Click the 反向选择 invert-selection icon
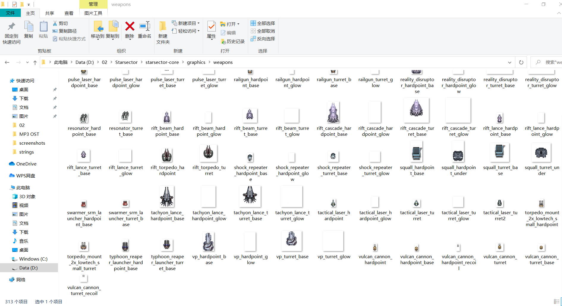 pos(253,39)
